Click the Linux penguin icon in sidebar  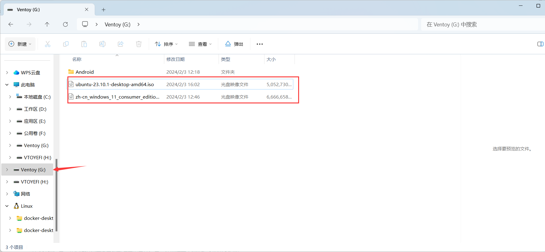[x=16, y=206]
